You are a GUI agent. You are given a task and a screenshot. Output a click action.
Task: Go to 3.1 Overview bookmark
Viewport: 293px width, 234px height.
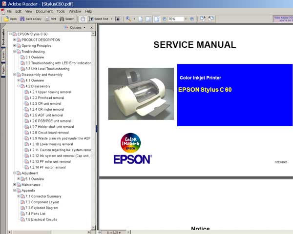(x=35, y=58)
